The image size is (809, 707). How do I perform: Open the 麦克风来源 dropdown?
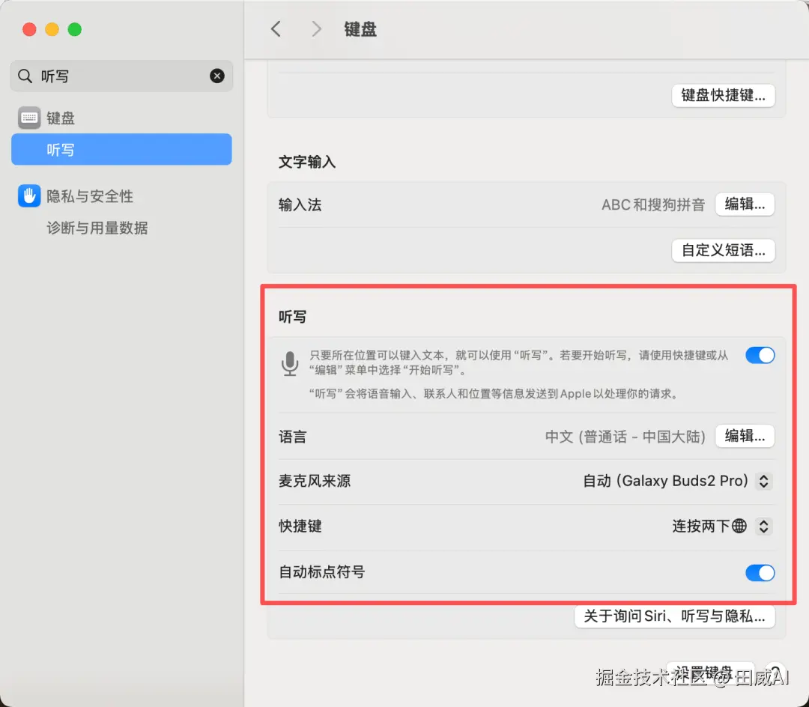[763, 481]
